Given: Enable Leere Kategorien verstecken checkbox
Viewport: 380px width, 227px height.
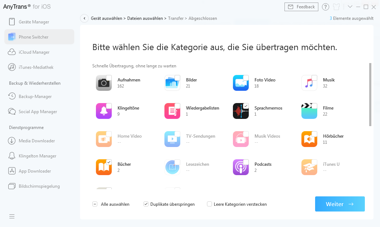Looking at the screenshot, I should tap(209, 204).
